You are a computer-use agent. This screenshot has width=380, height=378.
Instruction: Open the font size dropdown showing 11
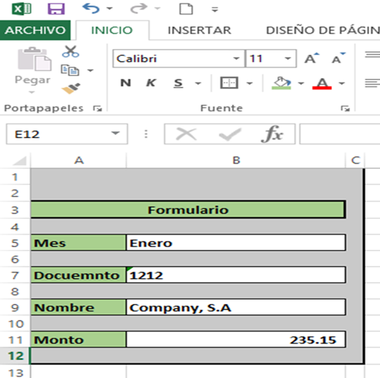(288, 59)
